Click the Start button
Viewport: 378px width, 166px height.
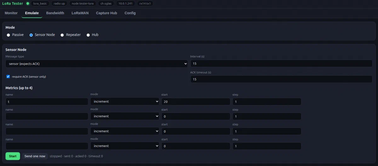[x=13, y=156]
